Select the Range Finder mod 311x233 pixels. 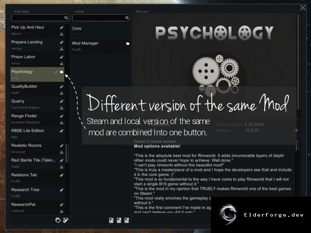click(37, 119)
